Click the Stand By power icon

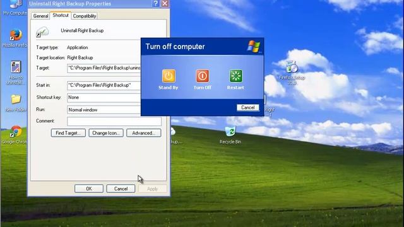pos(169,76)
